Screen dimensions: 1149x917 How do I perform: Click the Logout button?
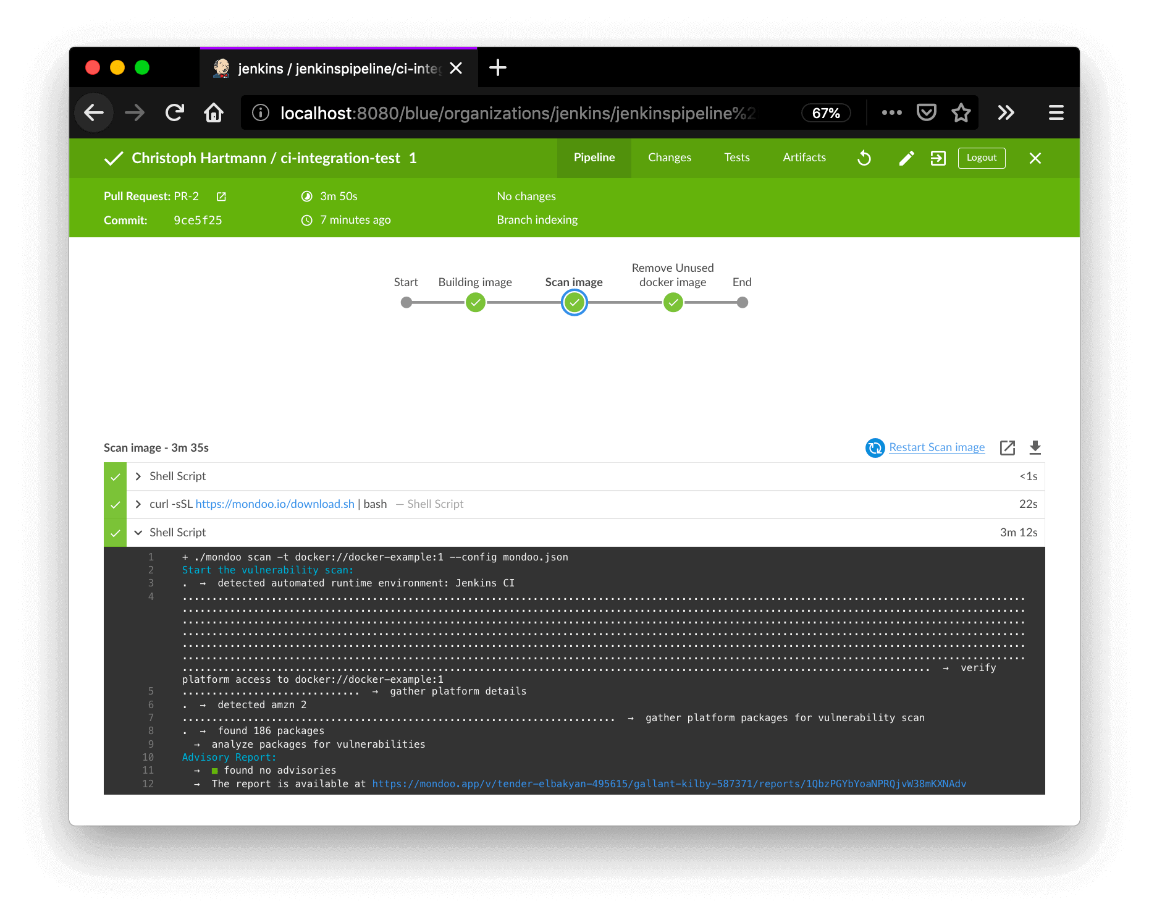click(982, 158)
